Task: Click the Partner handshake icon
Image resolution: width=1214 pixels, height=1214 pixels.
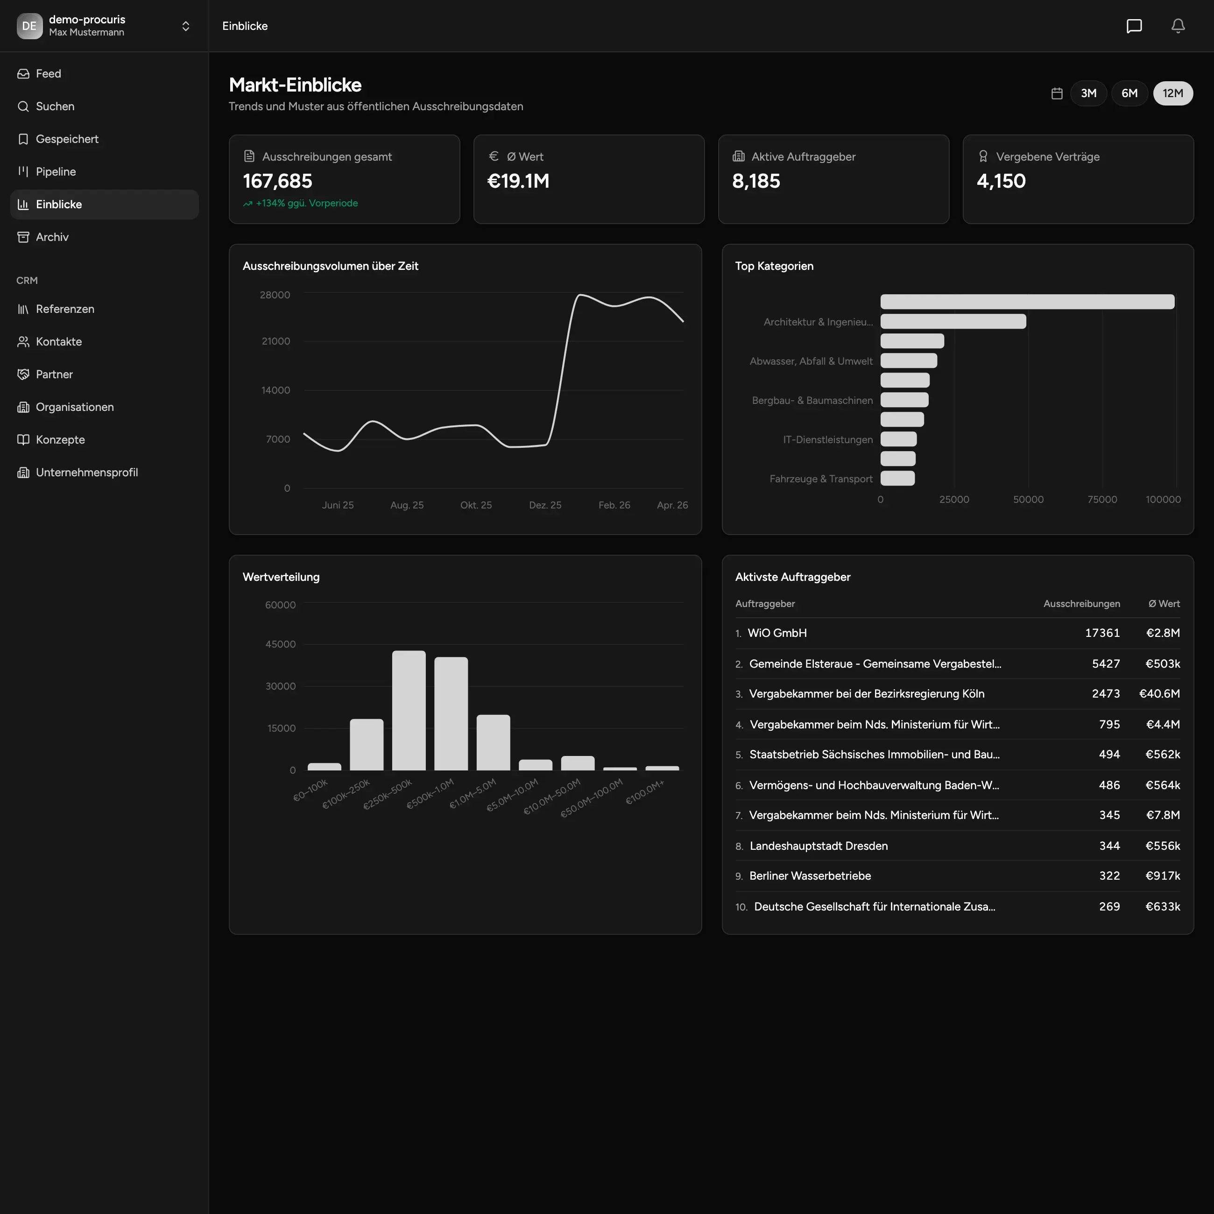Action: click(23, 374)
